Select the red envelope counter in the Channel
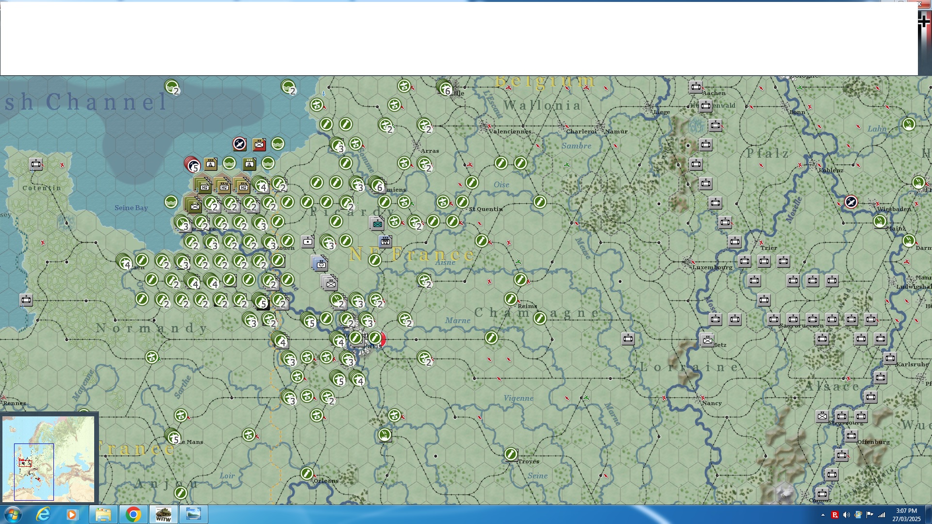The image size is (932, 524). (x=259, y=144)
